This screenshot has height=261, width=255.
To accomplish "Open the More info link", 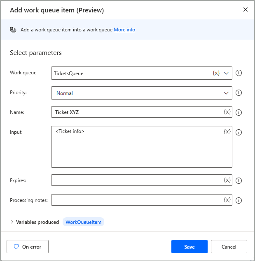I will point(124,30).
